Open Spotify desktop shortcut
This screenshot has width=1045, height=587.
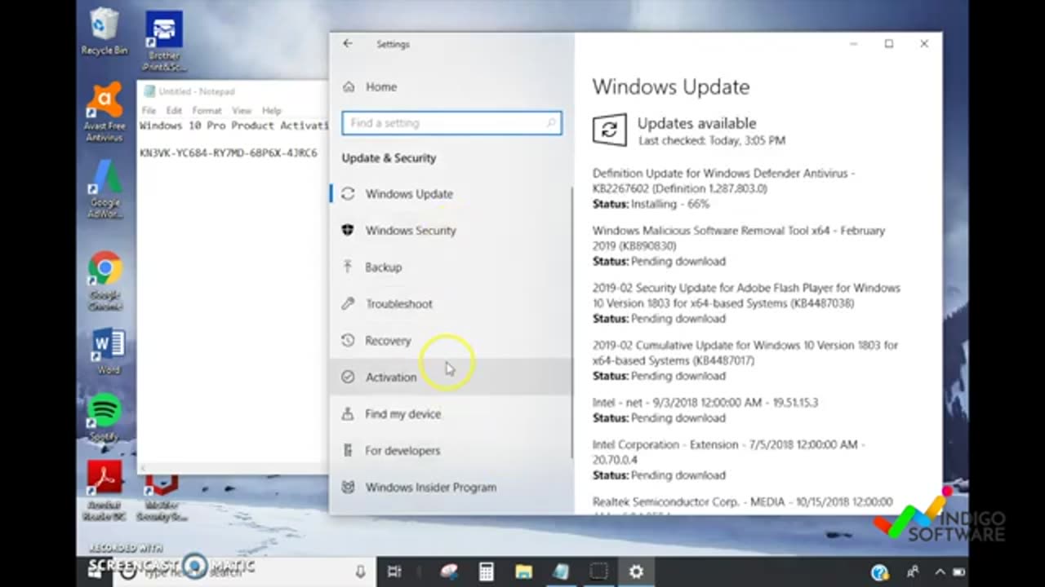104,418
